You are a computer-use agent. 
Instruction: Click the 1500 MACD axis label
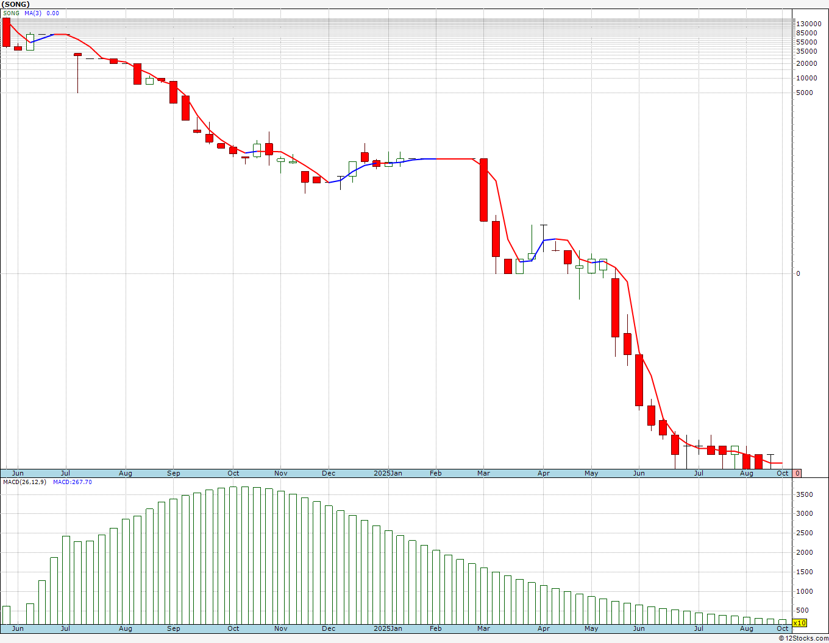[805, 572]
